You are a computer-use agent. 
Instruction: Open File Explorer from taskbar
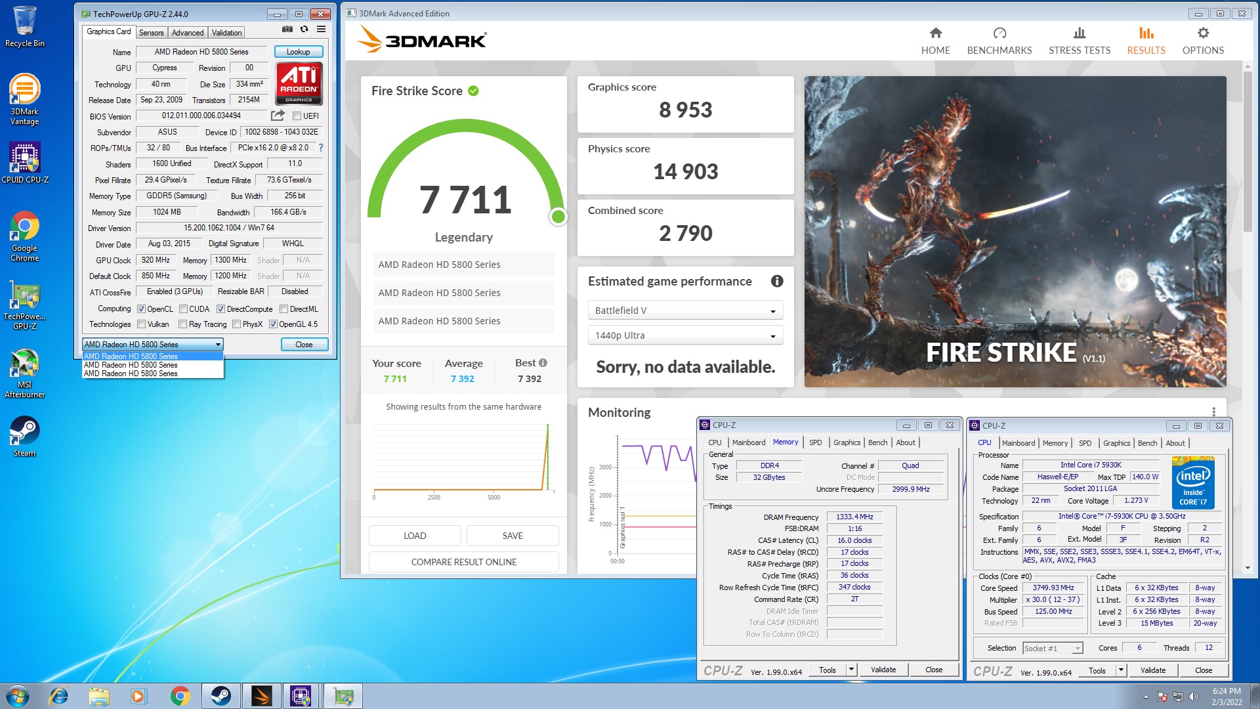(99, 696)
